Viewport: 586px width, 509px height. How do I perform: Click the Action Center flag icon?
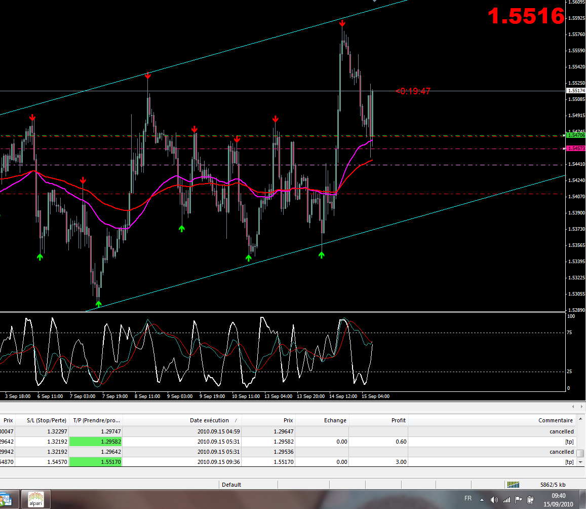pos(518,500)
